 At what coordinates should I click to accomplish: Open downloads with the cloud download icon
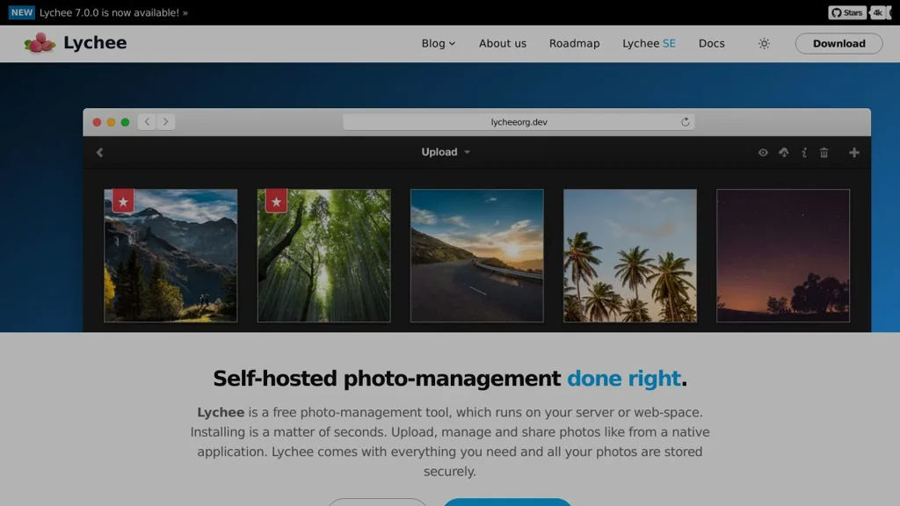click(784, 152)
